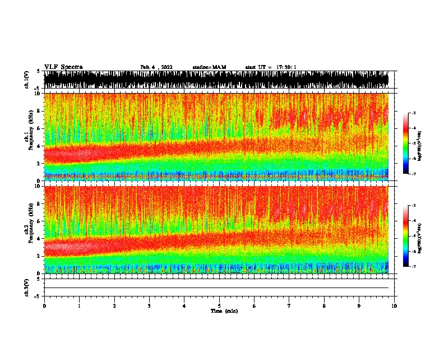Click the "-5" tick of the ch.3(V) axis
This screenshot has height=343, width=444.
(x=38, y=296)
